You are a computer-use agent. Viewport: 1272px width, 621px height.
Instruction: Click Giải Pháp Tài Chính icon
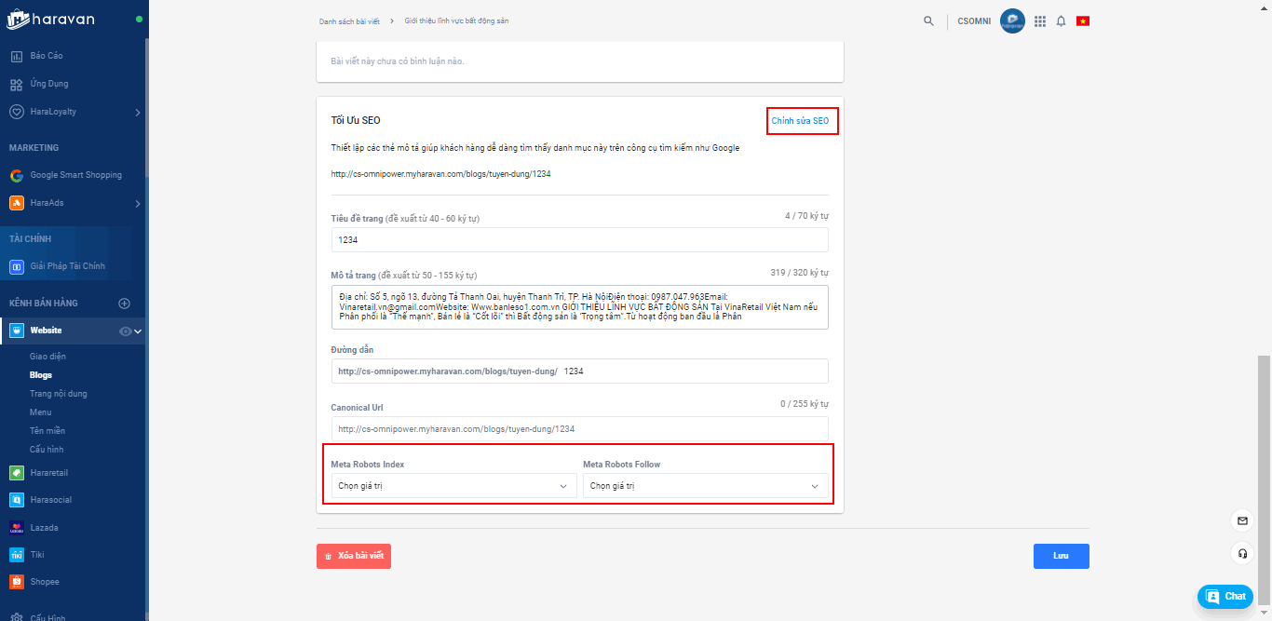click(x=16, y=266)
